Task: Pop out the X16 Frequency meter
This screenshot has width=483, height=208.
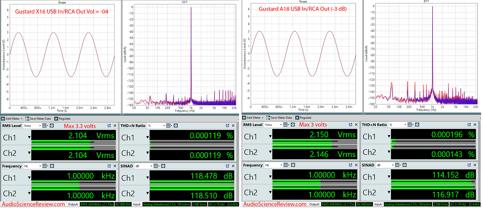Action: pyautogui.click(x=109, y=166)
